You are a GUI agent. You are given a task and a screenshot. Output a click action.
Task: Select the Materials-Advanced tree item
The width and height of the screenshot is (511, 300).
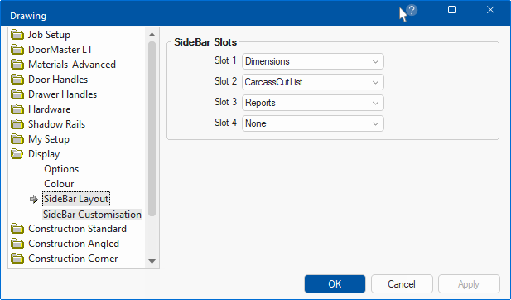tap(72, 65)
